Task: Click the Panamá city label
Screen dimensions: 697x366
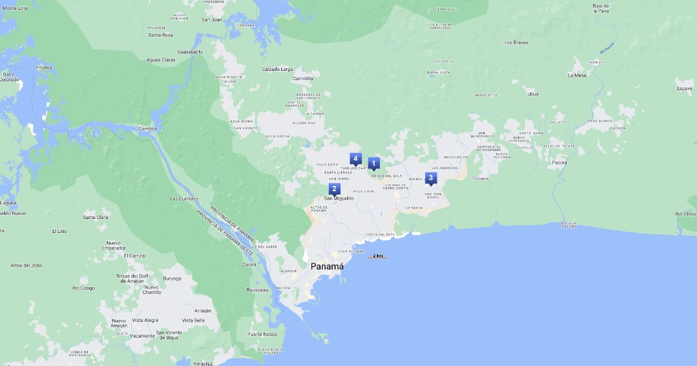Action: (x=327, y=266)
